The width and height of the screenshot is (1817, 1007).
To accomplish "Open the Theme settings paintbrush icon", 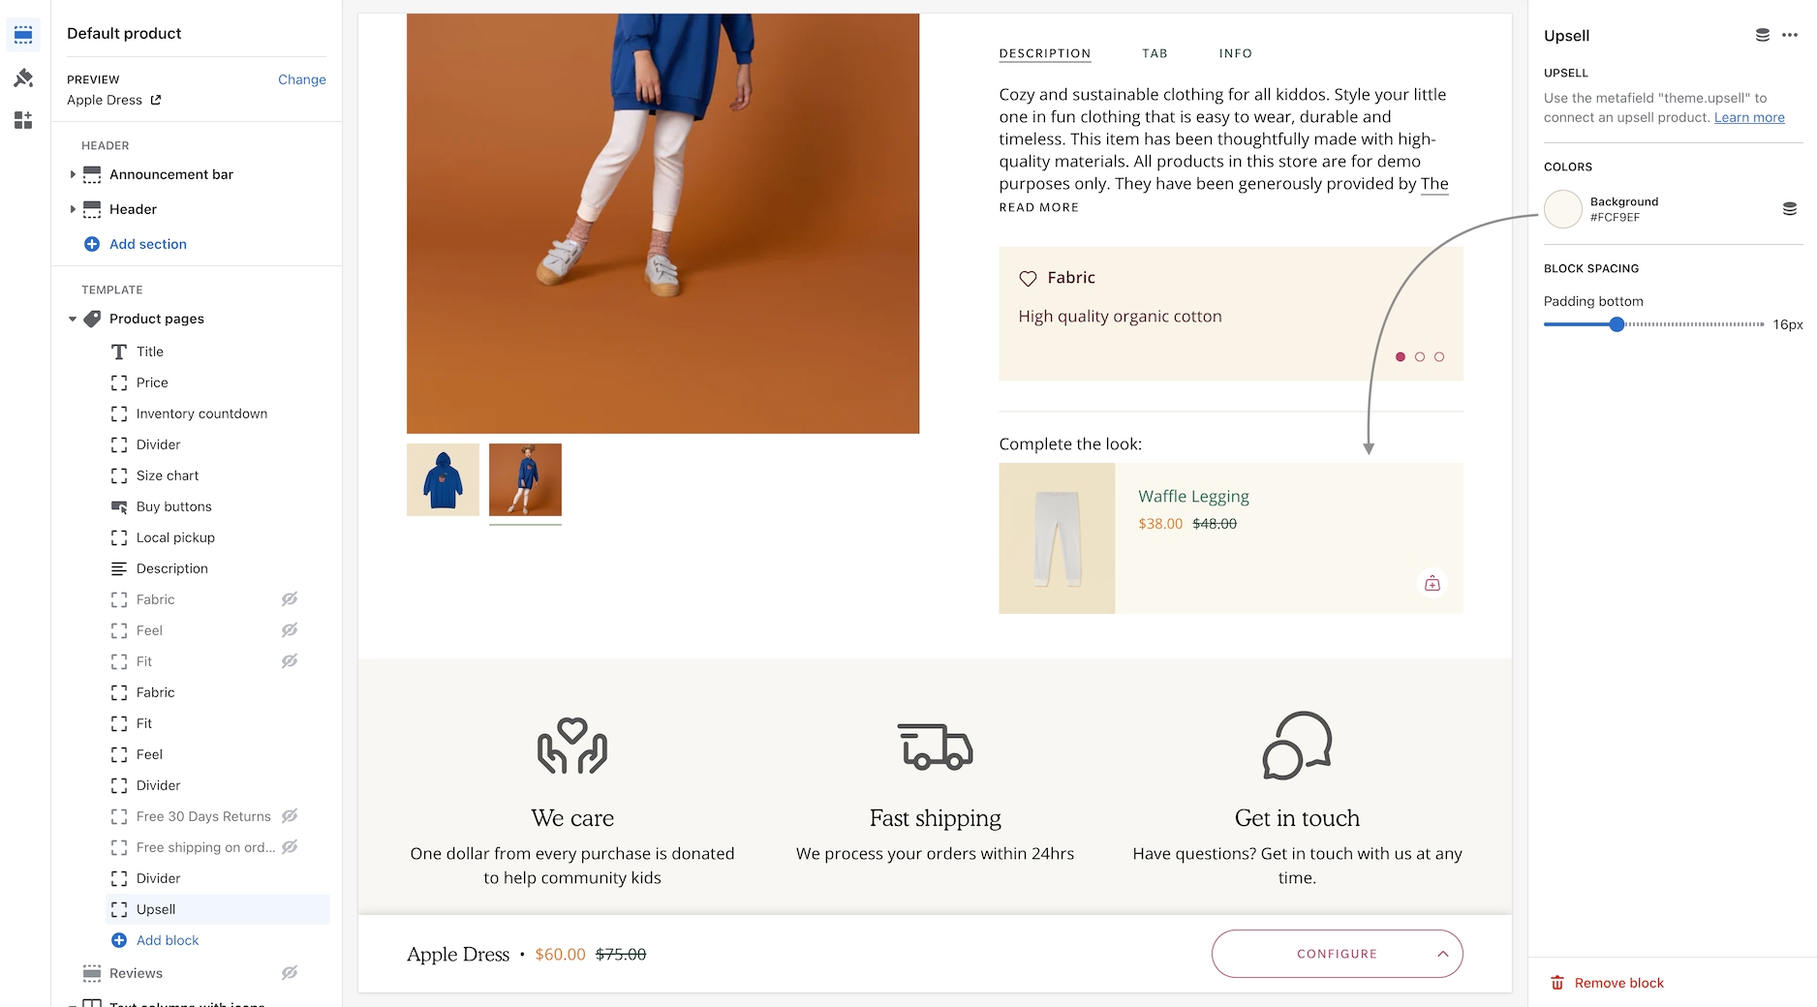I will click(23, 77).
